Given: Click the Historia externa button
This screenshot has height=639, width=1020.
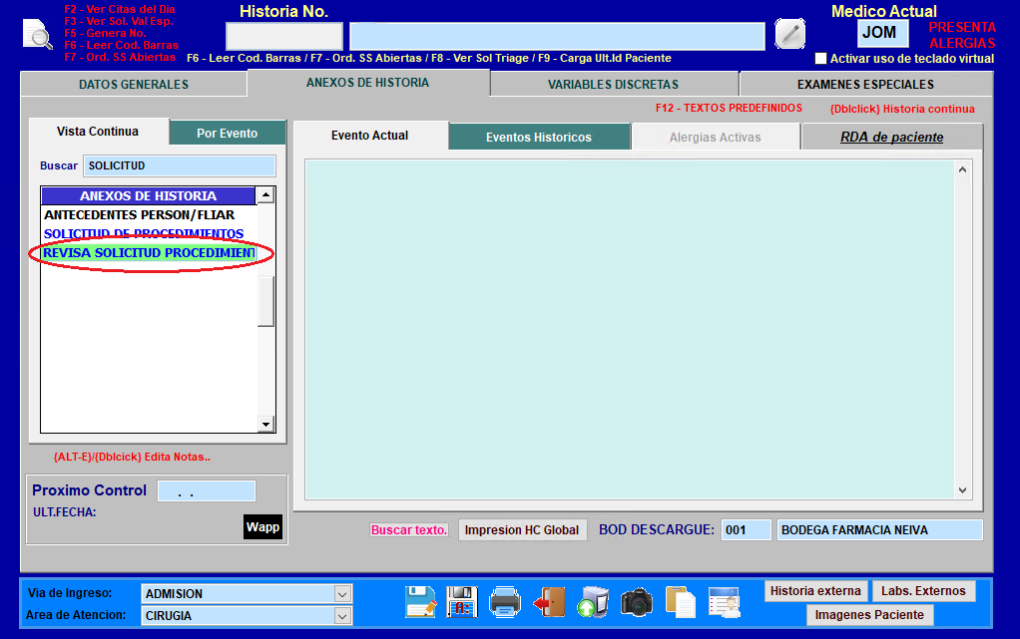Looking at the screenshot, I should click(815, 591).
